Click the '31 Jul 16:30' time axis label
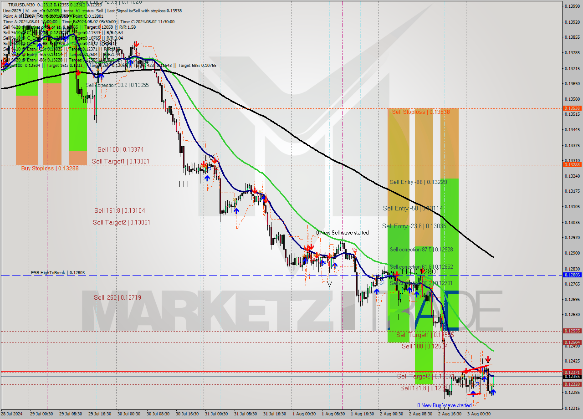583x419 pixels. 276,414
